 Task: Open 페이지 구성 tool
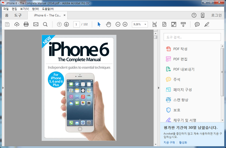179,90
